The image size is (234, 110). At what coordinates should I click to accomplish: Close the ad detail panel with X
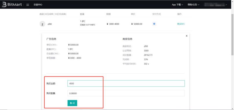click(187, 36)
